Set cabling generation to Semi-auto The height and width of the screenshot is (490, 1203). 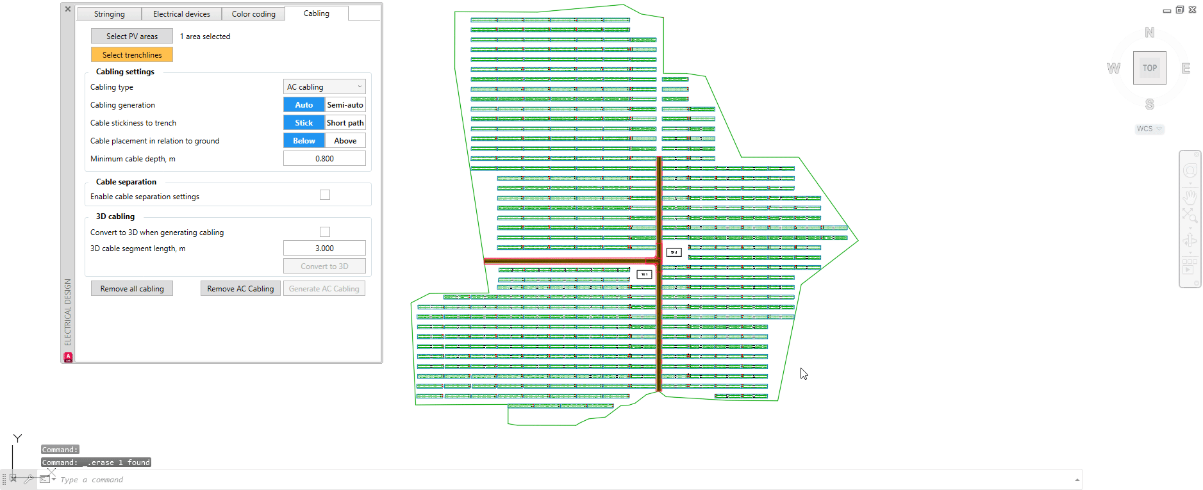pyautogui.click(x=345, y=105)
